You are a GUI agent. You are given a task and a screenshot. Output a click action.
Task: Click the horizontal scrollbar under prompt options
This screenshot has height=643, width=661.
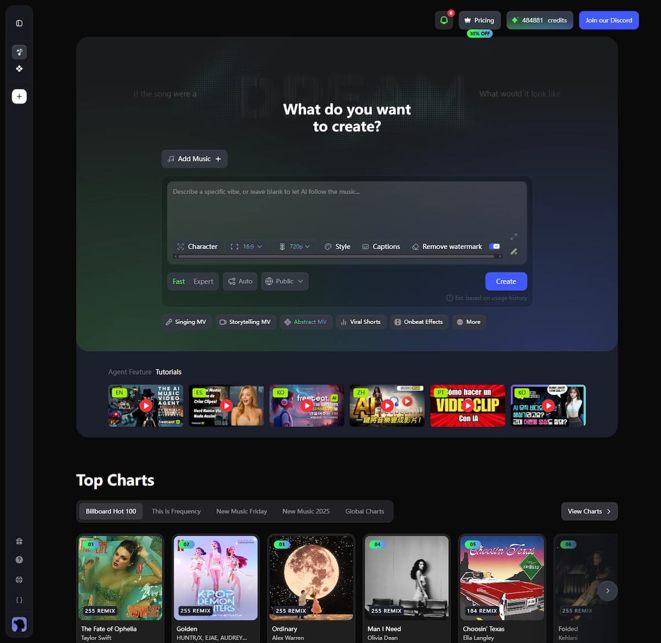pyautogui.click(x=337, y=256)
